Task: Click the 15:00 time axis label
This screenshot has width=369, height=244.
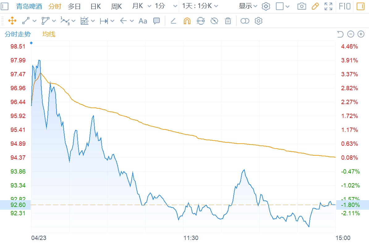Action: coord(343,238)
